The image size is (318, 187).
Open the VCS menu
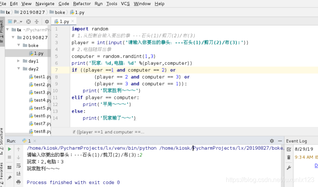(x=125, y=4)
